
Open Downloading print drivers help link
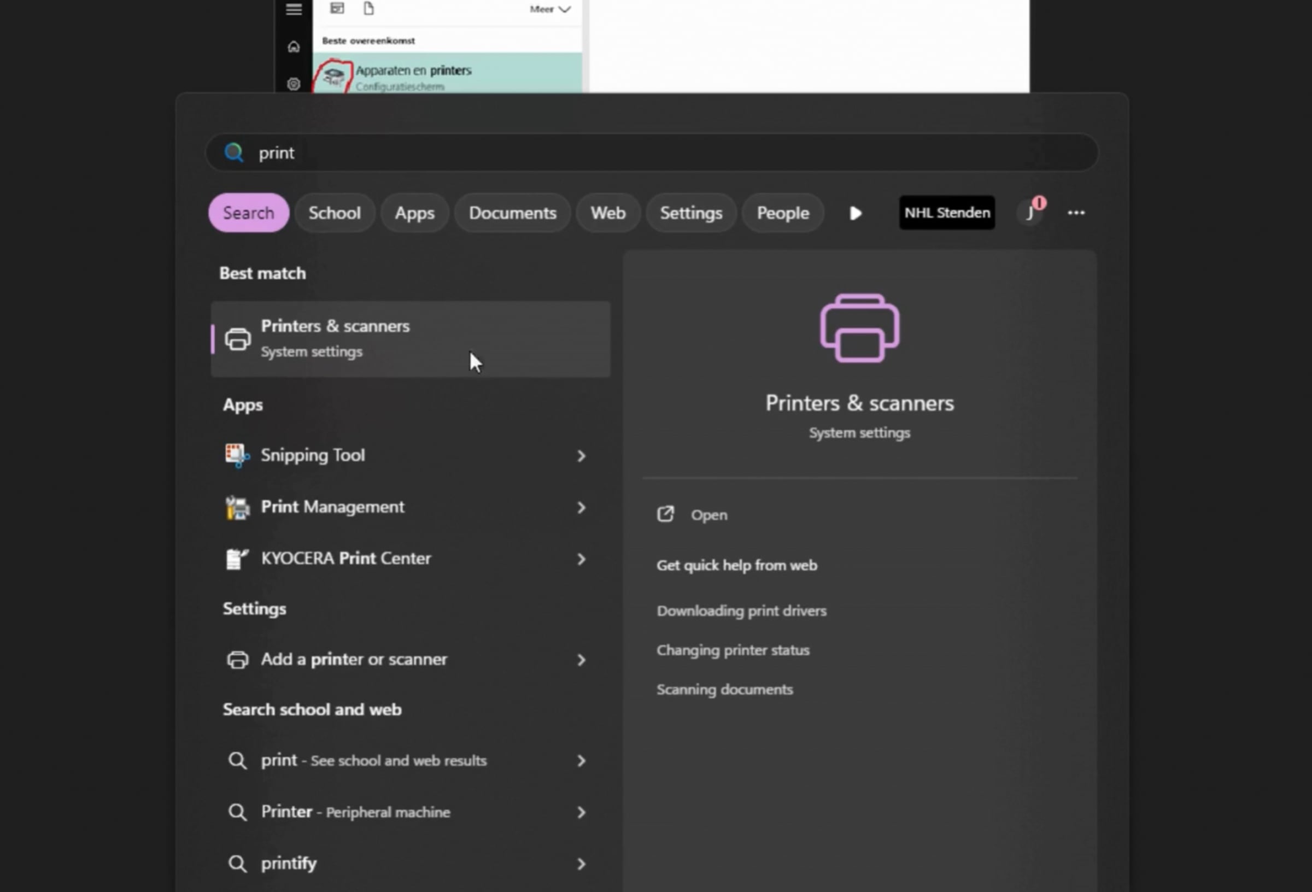741,611
